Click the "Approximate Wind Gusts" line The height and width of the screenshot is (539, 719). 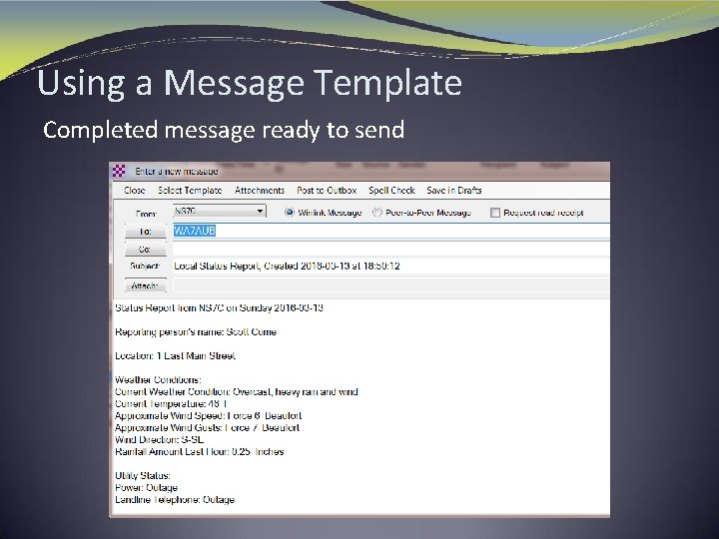(208, 427)
